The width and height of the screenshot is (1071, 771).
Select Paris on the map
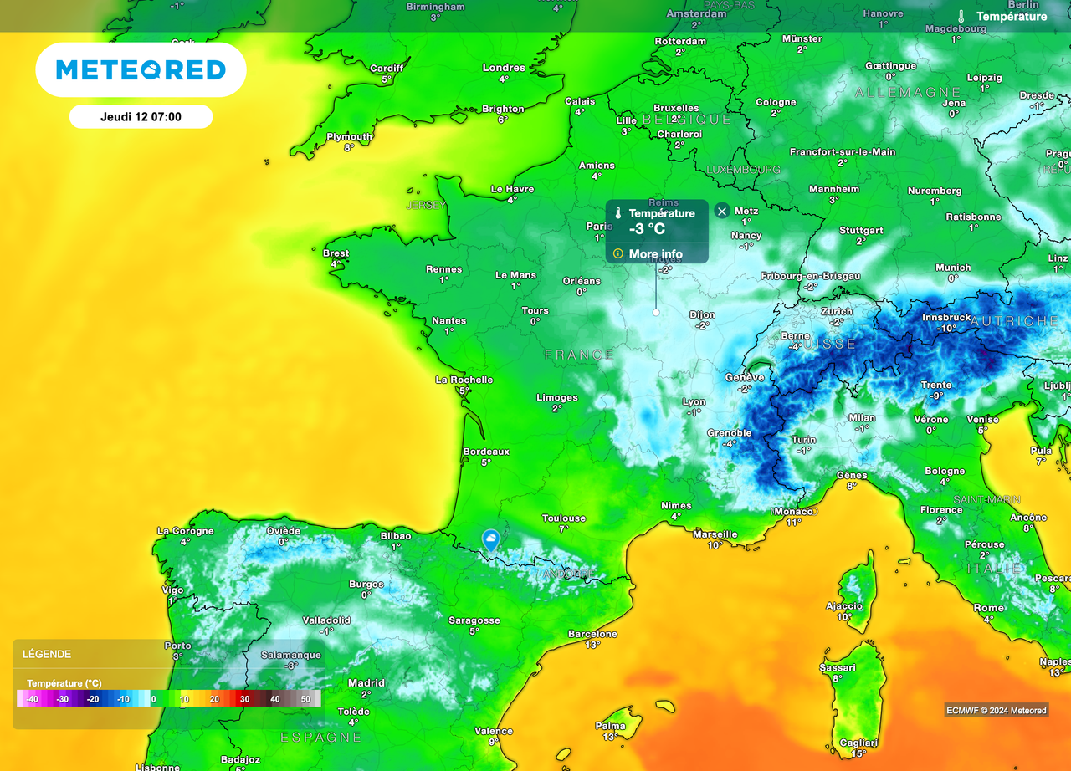pyautogui.click(x=599, y=226)
